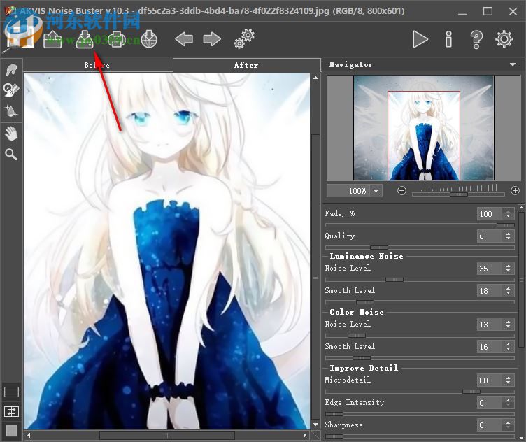Select the Zoom magnifier tool
This screenshot has height=442, width=526.
pos(11,154)
